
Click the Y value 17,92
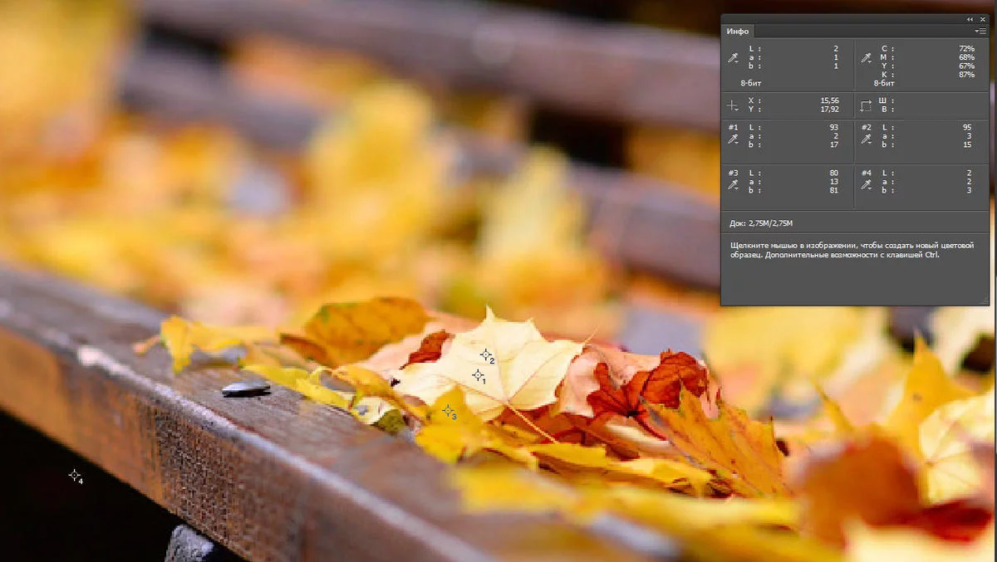(x=829, y=109)
